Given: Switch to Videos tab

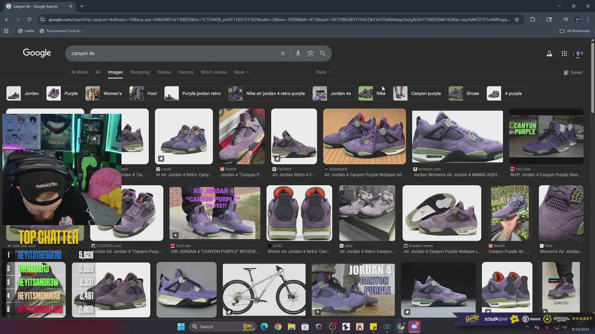Looking at the screenshot, I should point(164,72).
